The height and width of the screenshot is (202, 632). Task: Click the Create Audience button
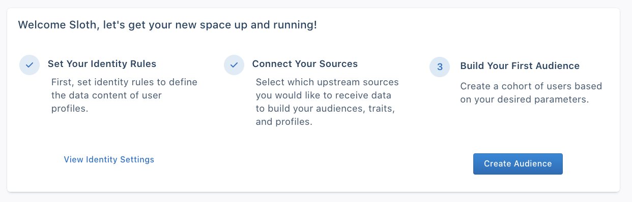(x=518, y=164)
